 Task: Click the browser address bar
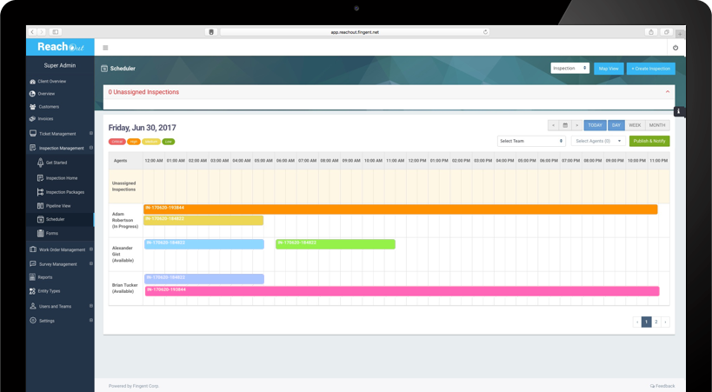point(355,32)
